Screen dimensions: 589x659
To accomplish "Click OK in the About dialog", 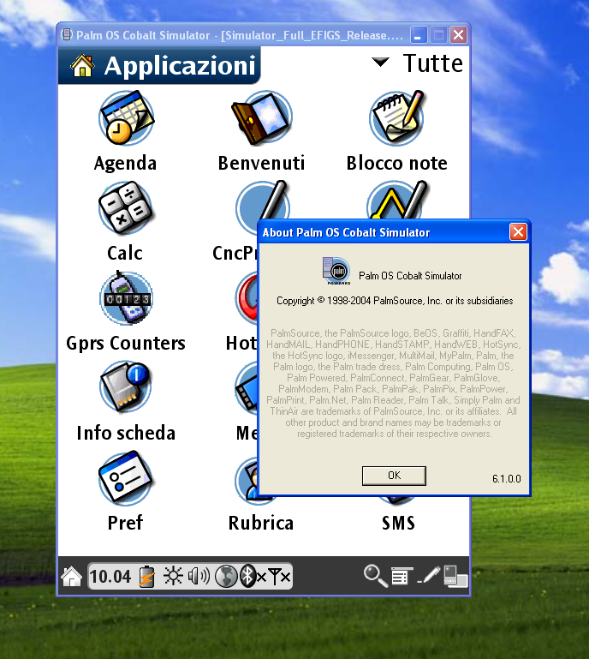I will tap(394, 476).
